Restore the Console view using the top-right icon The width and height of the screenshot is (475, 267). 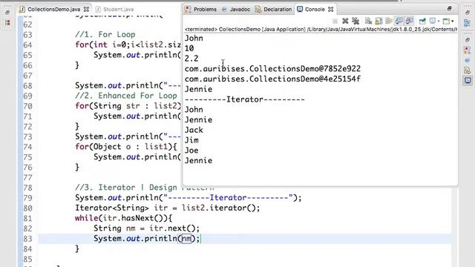point(450,8)
